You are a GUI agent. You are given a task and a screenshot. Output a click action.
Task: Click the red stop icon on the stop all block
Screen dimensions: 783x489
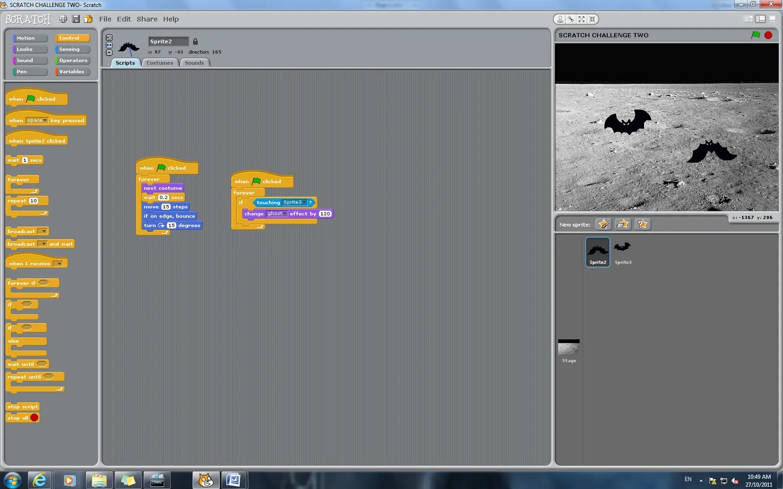click(x=34, y=418)
